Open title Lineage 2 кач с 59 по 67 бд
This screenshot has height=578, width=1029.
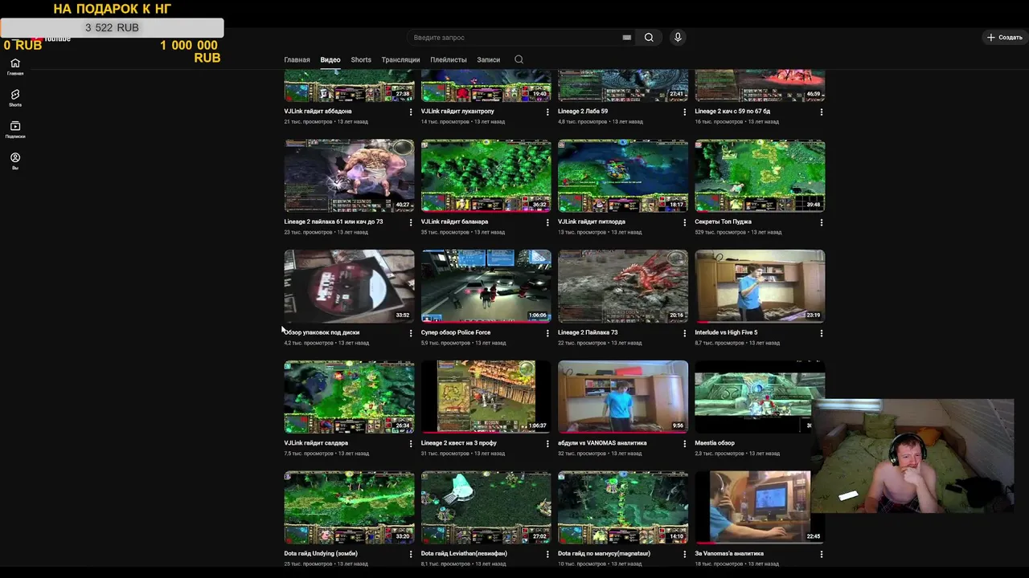click(x=732, y=112)
